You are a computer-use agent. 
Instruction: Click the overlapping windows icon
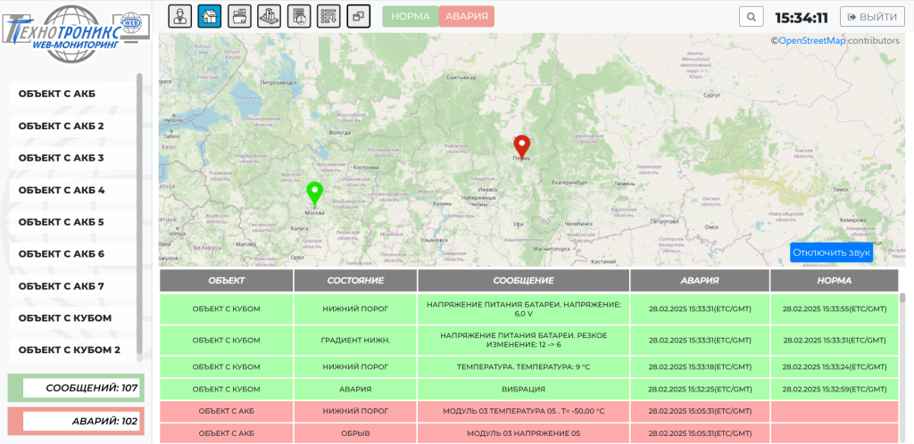358,16
